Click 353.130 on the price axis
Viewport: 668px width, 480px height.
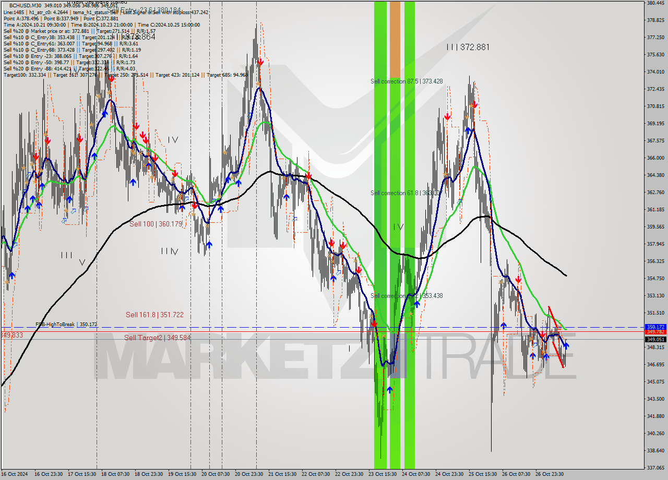point(655,296)
